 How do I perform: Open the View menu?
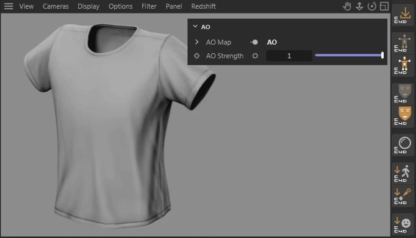point(26,6)
